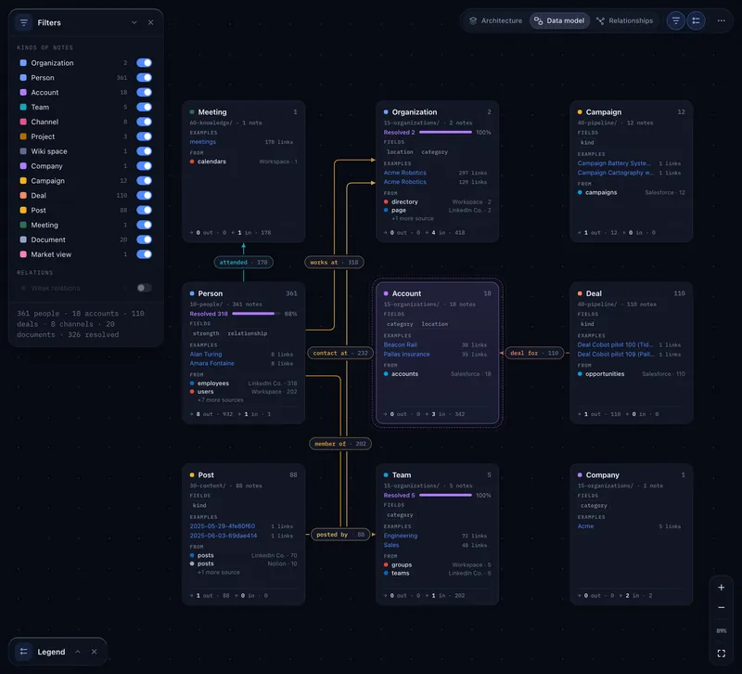Expand the Legend panel chevron
Screen dimensions: 742x674
(x=78, y=652)
